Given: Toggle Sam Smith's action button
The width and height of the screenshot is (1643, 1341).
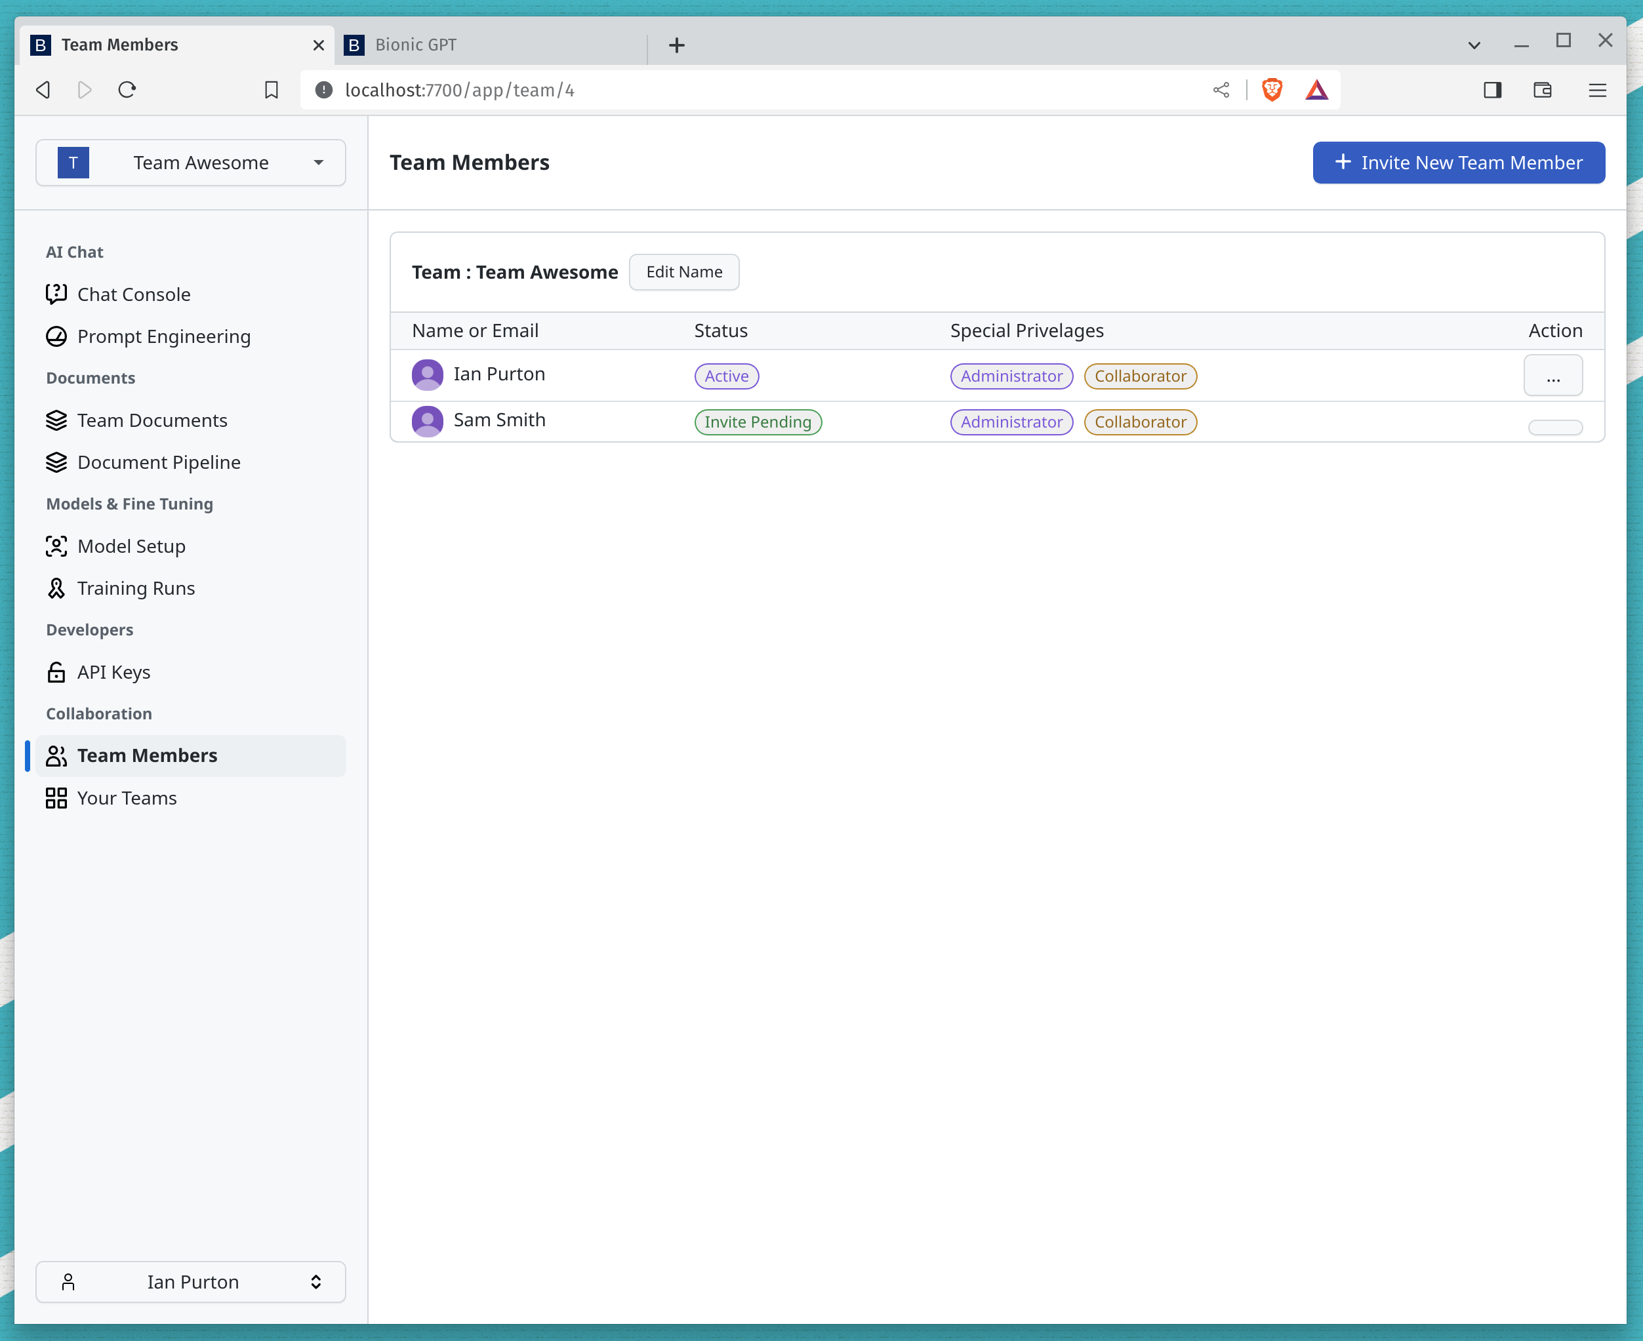Looking at the screenshot, I should pyautogui.click(x=1554, y=424).
